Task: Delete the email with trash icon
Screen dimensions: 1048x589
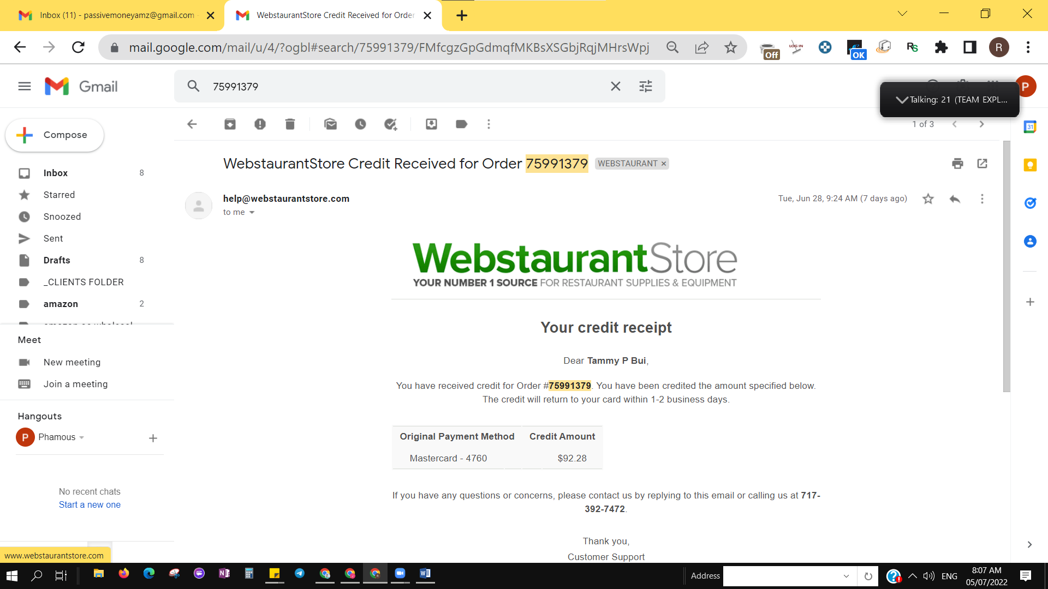Action: click(290, 124)
